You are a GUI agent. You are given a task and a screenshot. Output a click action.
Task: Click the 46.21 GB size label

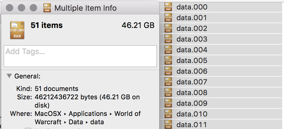click(138, 25)
